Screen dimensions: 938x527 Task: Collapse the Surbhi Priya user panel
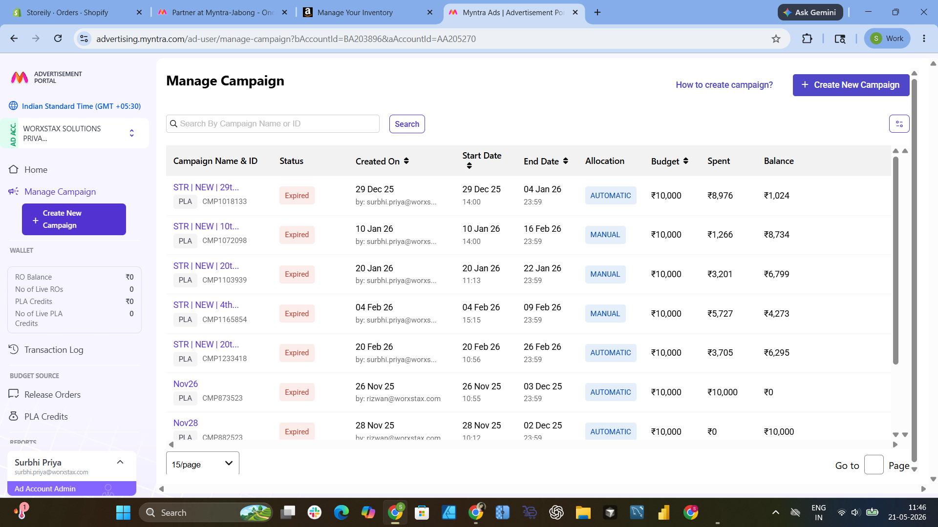(120, 462)
